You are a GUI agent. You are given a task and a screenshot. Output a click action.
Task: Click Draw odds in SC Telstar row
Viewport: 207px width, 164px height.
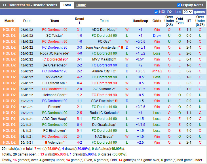click(x=157, y=36)
